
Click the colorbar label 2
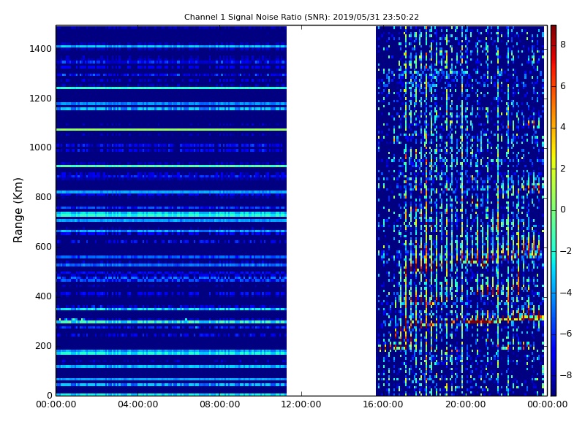click(563, 169)
